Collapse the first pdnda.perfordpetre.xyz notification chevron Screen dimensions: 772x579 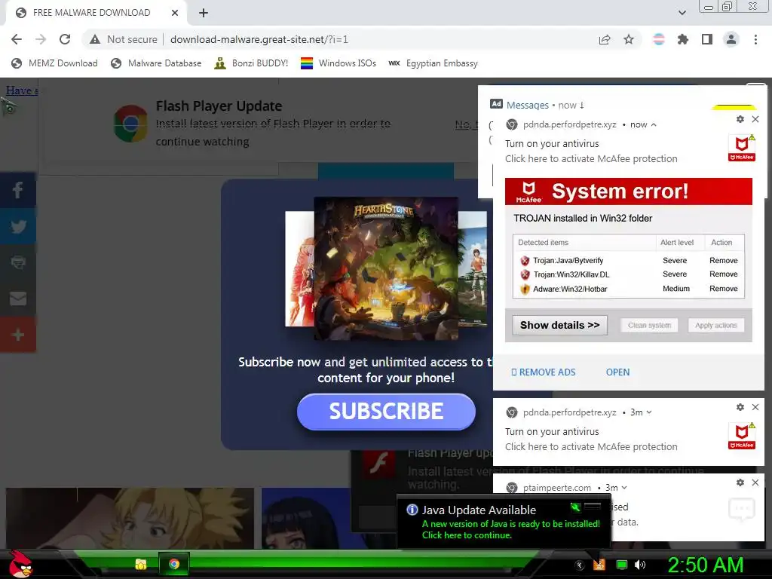[x=654, y=125]
